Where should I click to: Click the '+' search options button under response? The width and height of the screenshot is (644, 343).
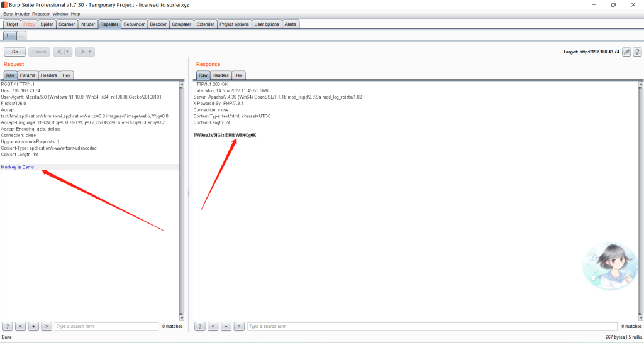point(226,326)
